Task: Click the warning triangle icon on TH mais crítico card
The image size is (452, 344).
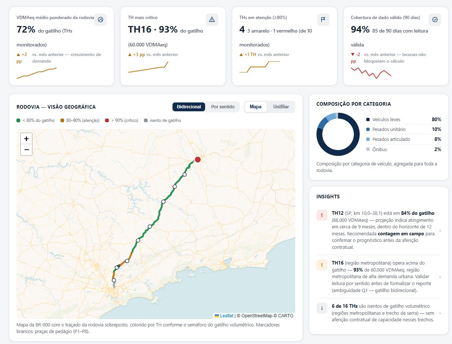Action: [x=212, y=20]
